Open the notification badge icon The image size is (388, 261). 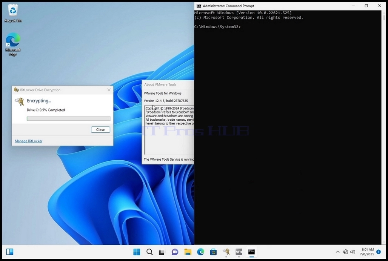[379, 252]
